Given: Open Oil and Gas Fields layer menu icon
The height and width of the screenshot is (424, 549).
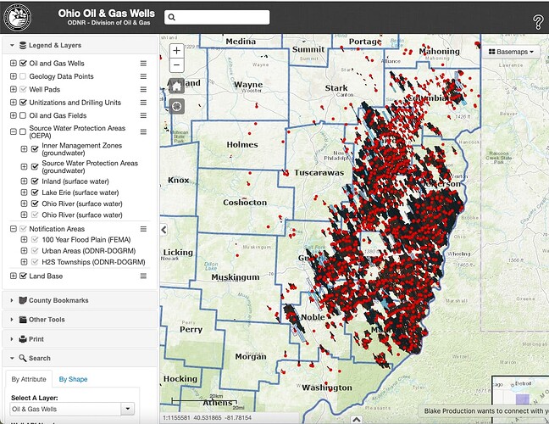Looking at the screenshot, I should coord(143,115).
